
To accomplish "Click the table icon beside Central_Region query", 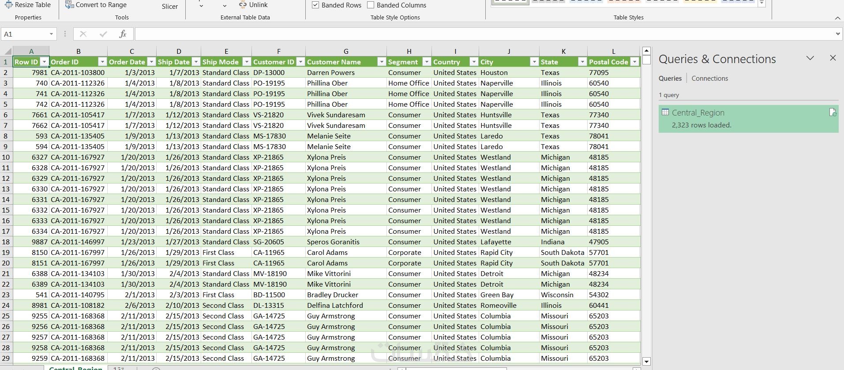I will point(665,112).
